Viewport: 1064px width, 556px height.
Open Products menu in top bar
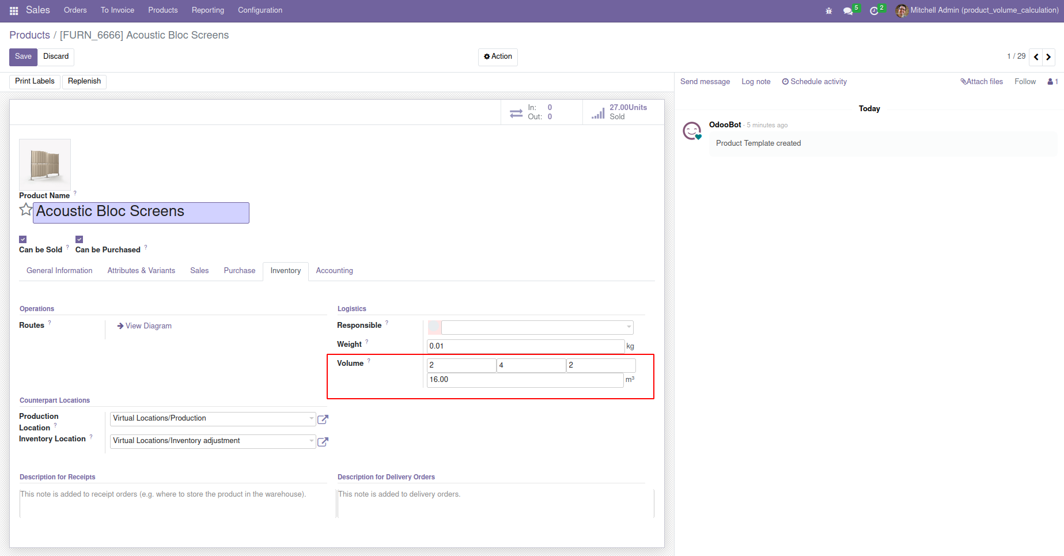[163, 10]
